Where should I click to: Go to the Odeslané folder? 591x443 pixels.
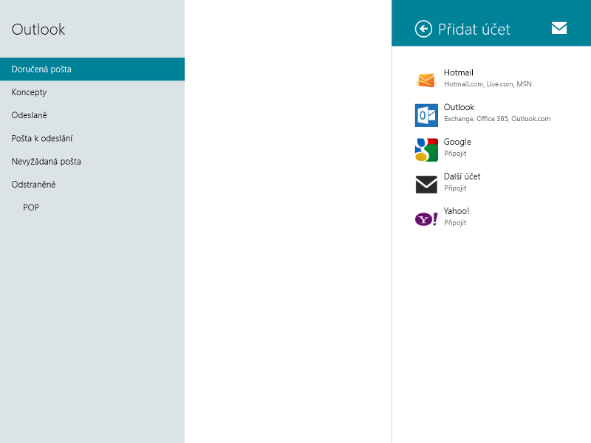tap(30, 115)
